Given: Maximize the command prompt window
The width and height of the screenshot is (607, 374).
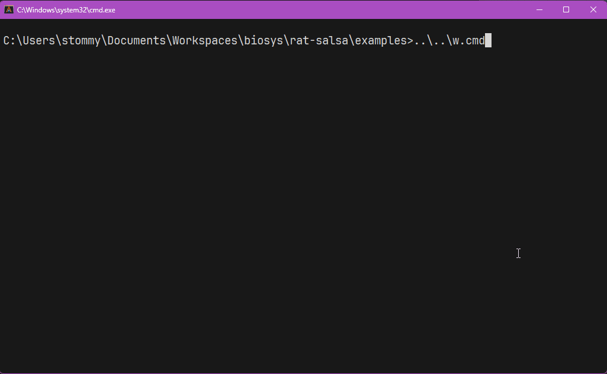Looking at the screenshot, I should coord(566,9).
